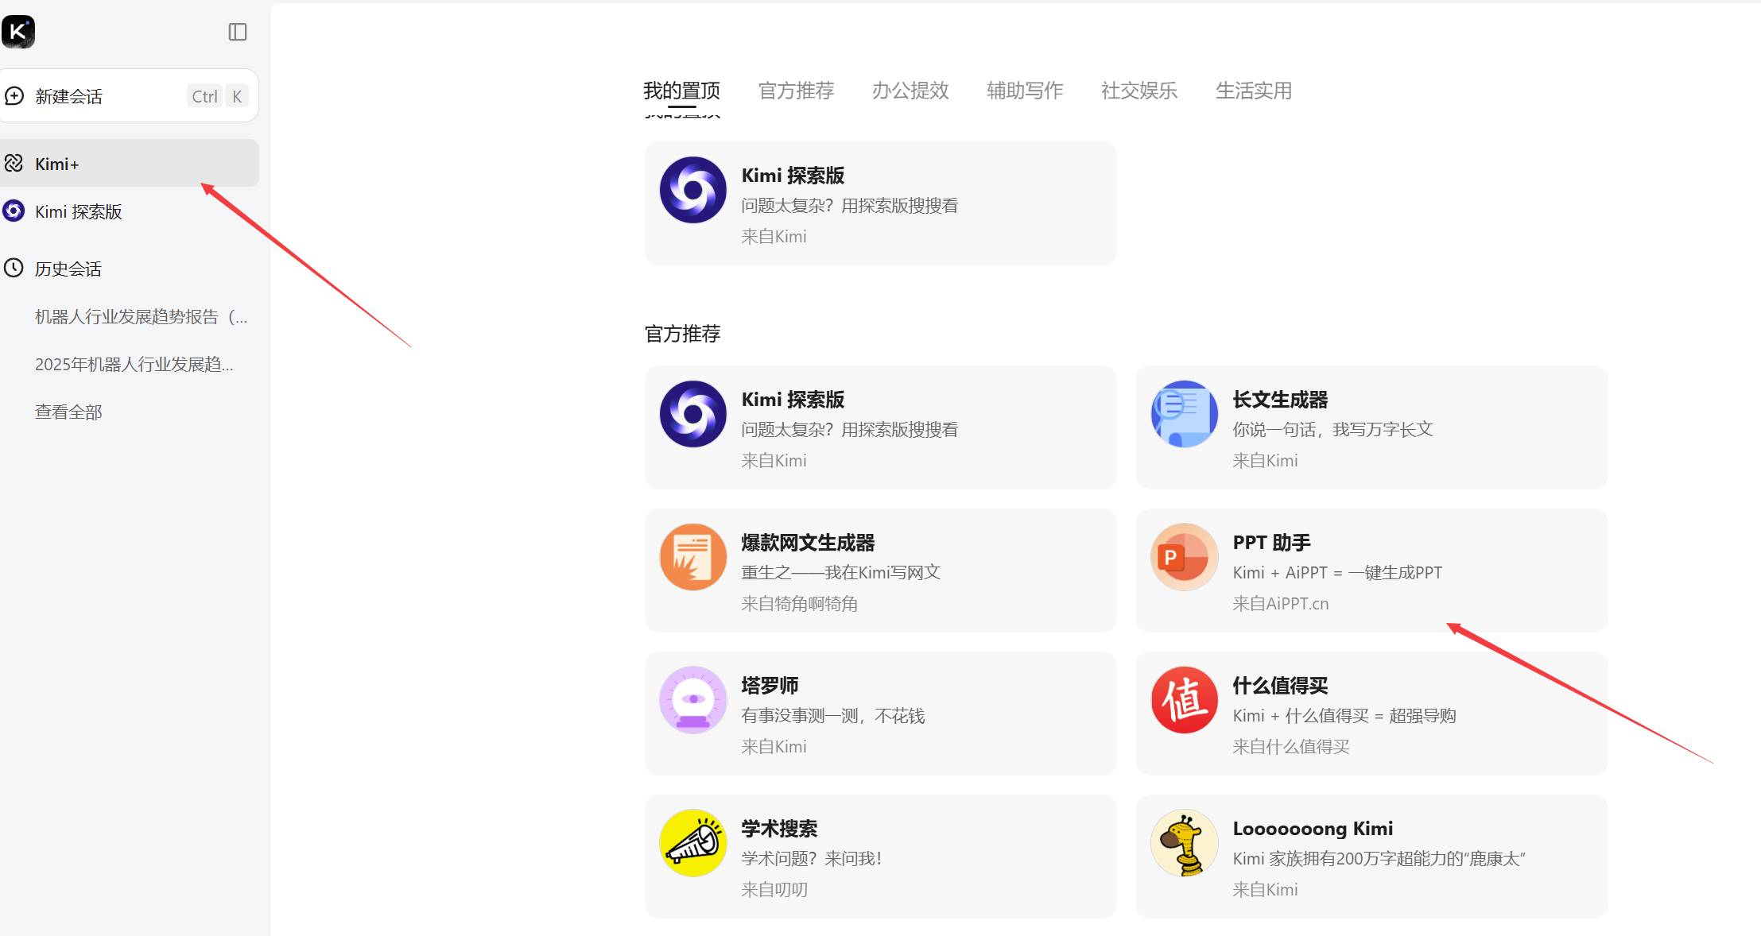Viewport: 1761px width, 936px height.
Task: Open 官方推荐 Kimi 探索版 card title
Action: 793,400
